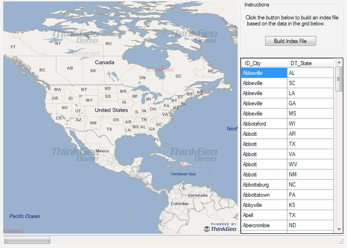347x248 pixels.
Task: Select the GA state cell in grid
Action: 310,103
